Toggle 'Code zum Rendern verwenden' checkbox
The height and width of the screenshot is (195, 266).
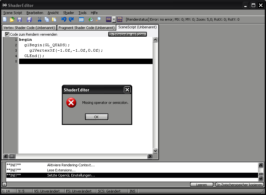click(7, 34)
